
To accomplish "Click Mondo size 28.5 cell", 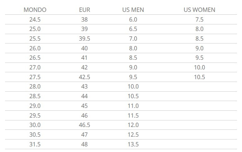I will coord(35,96).
